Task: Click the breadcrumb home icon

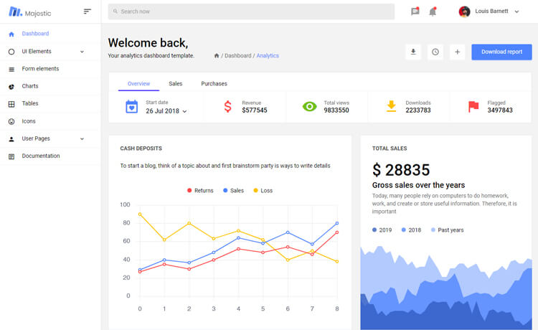Action: coord(217,56)
